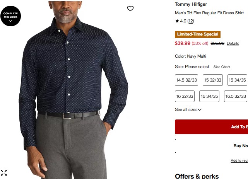Open the Size Chart link

point(222,67)
